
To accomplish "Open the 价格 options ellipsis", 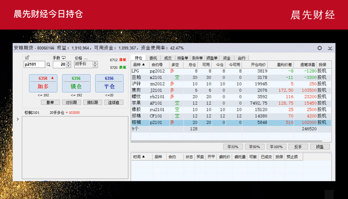I will pyautogui.click(x=86, y=58).
